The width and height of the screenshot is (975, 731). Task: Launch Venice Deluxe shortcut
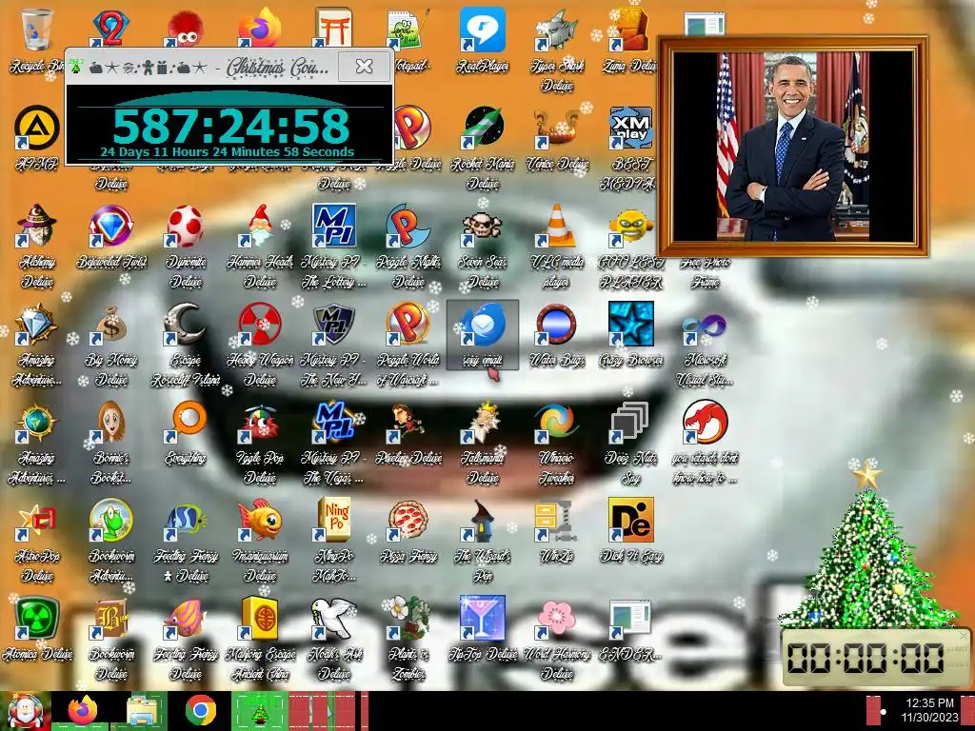point(557,128)
